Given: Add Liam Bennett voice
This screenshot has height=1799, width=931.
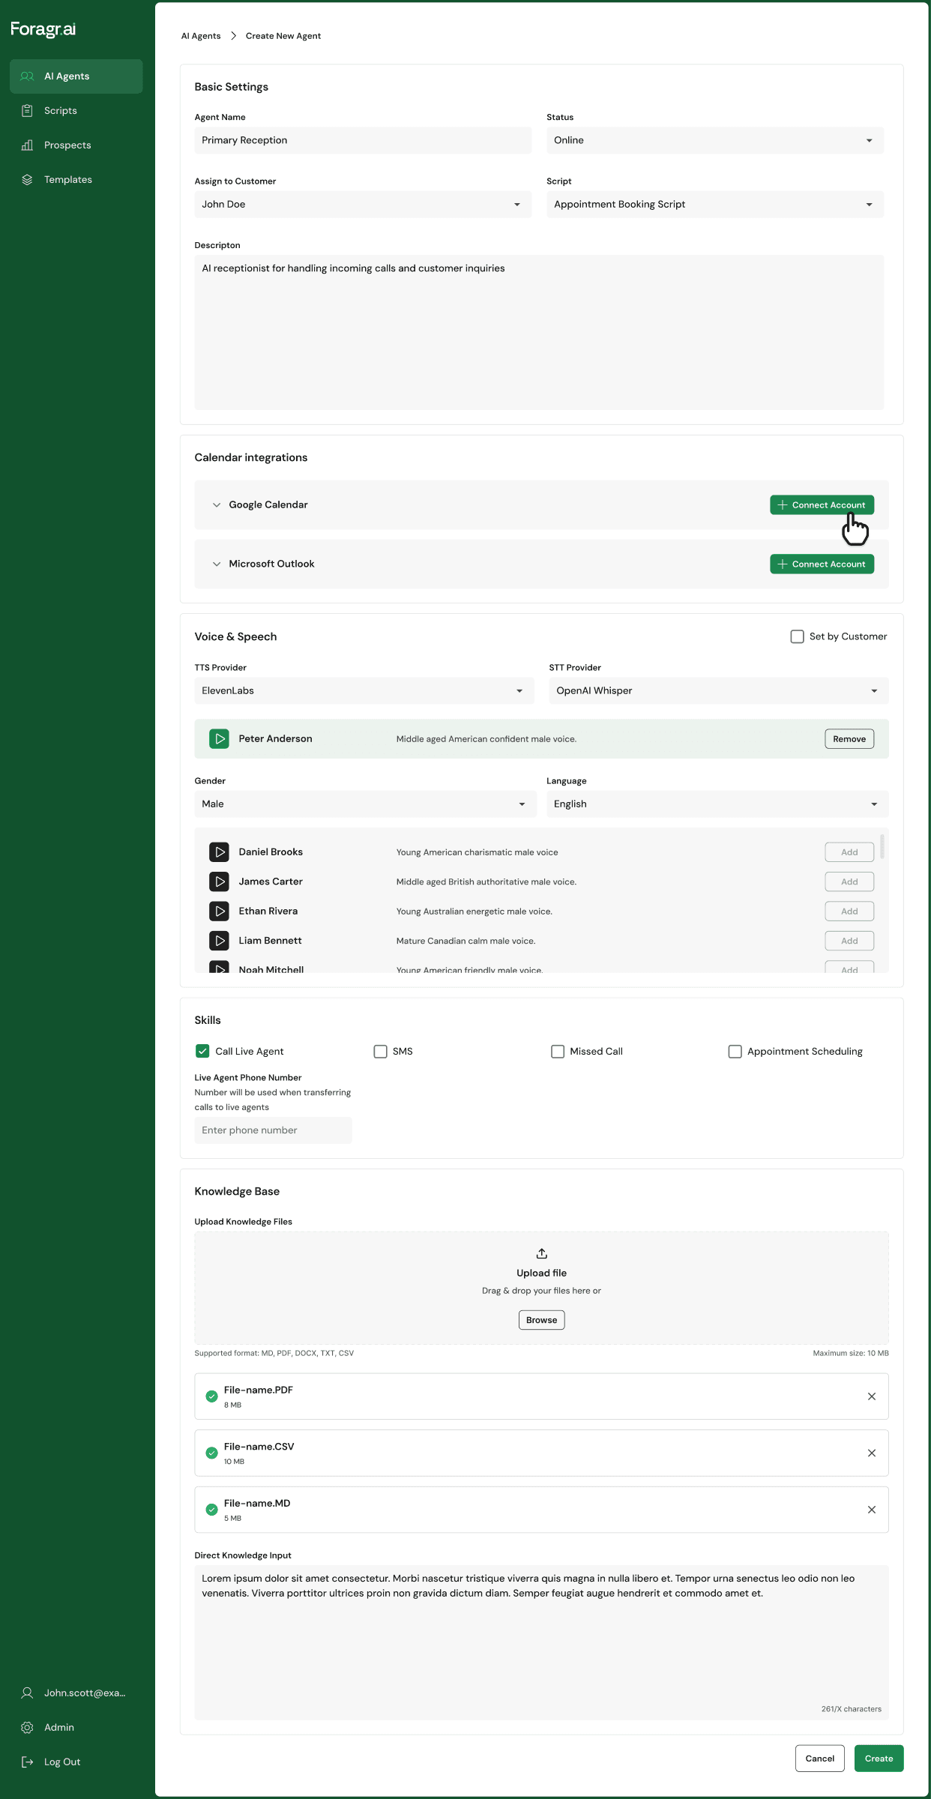Looking at the screenshot, I should point(849,941).
